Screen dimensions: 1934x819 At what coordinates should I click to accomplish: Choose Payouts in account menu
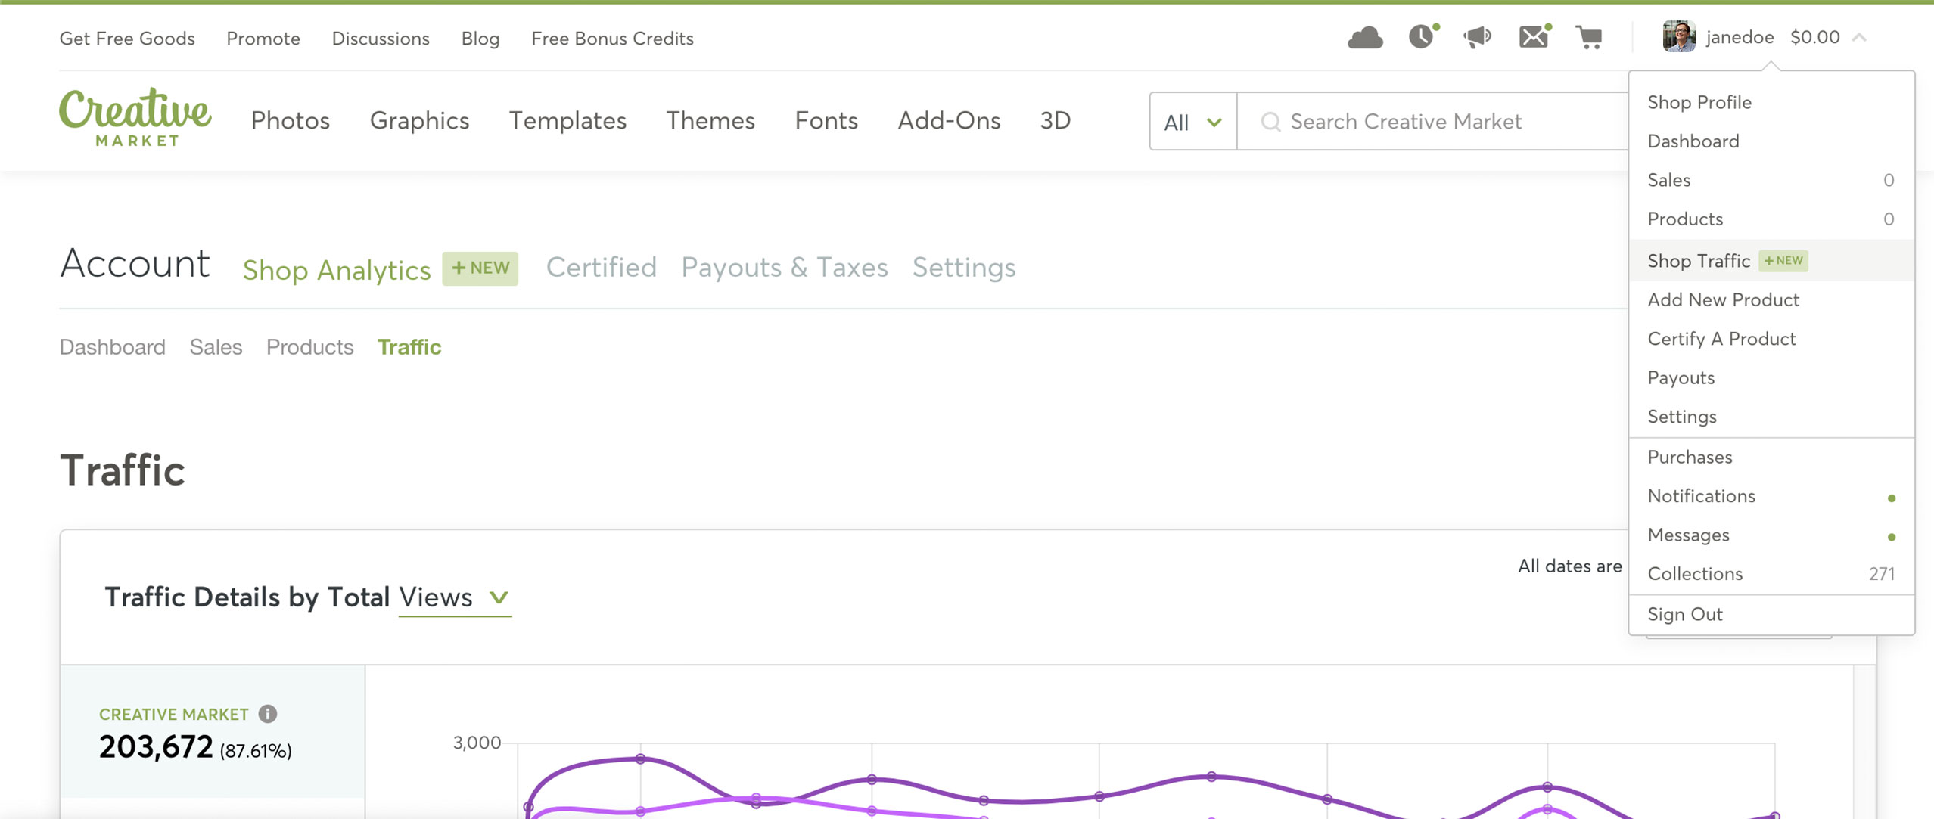[1771, 377]
